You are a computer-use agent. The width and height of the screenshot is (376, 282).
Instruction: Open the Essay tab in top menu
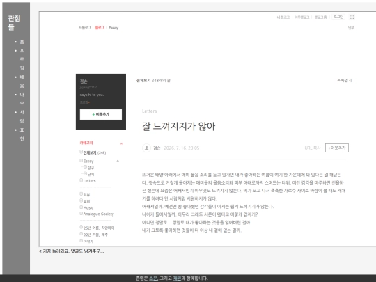pyautogui.click(x=113, y=28)
